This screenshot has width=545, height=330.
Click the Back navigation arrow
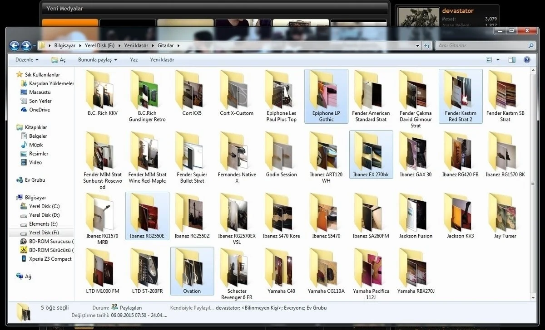point(14,45)
